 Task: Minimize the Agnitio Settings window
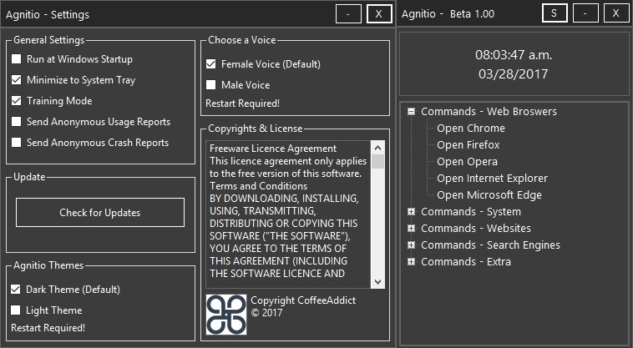point(348,14)
